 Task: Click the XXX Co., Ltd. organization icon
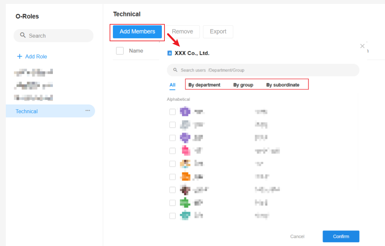point(170,53)
